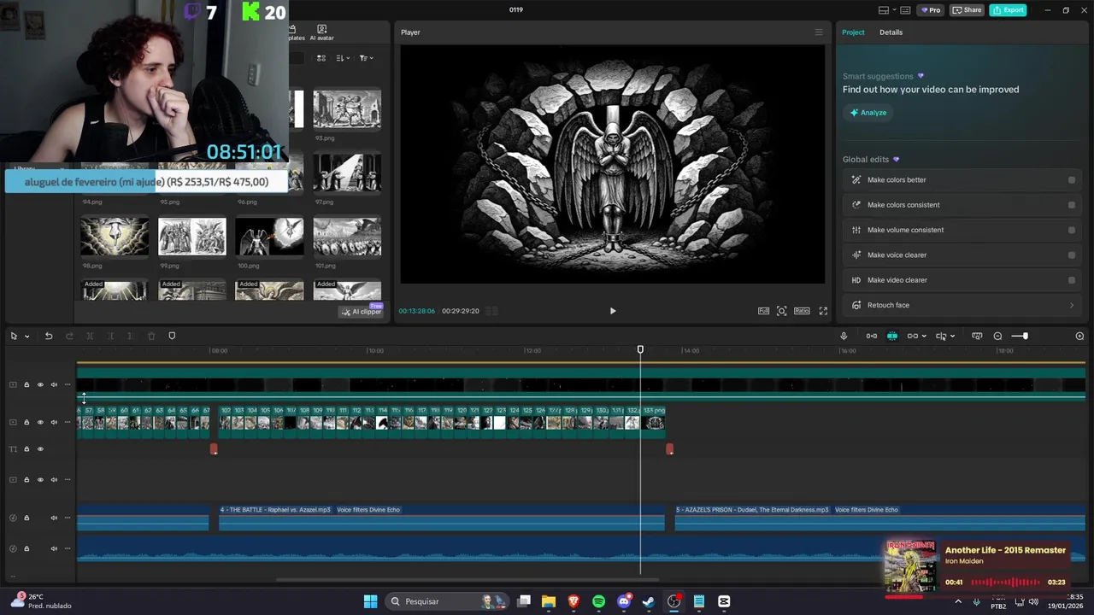
Task: Switch to the Project tab
Action: point(853,32)
